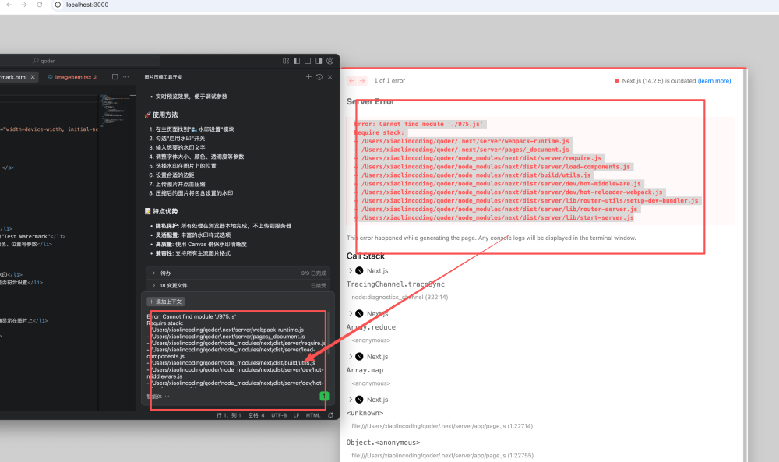This screenshot has height=462, width=779.
Task: Go to previous error arrow in overlay
Action: [352, 80]
